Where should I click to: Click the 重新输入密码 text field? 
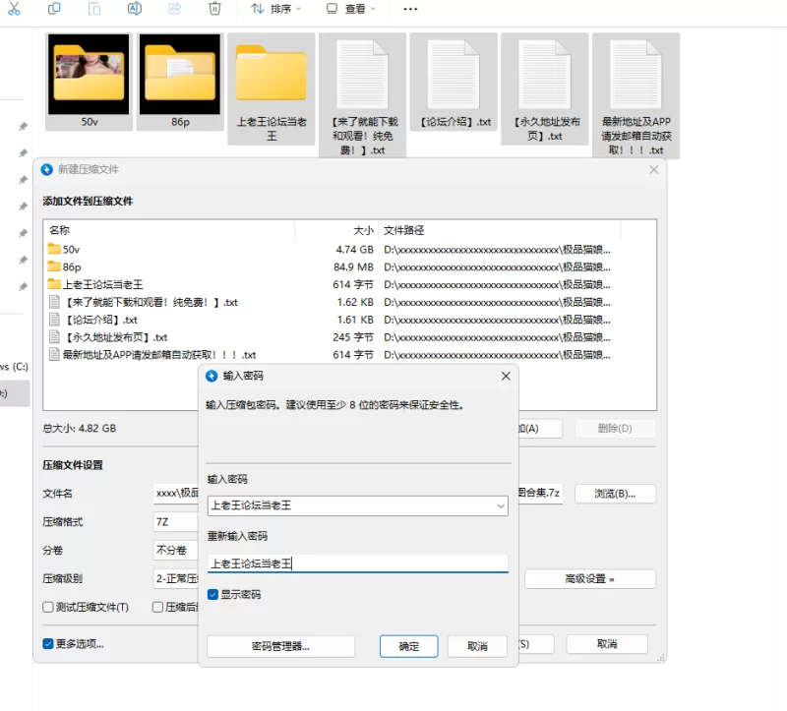pyautogui.click(x=357, y=563)
